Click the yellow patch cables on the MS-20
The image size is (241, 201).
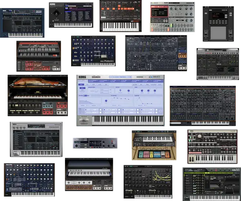(x=161, y=176)
